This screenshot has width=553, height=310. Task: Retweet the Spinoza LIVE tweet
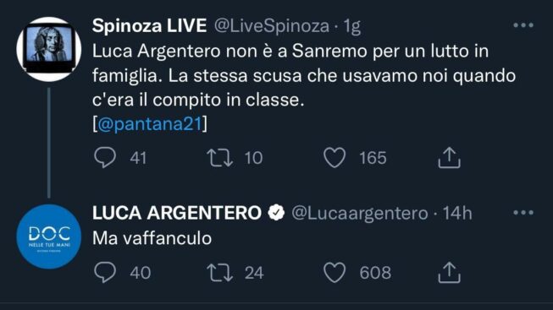pos(219,158)
